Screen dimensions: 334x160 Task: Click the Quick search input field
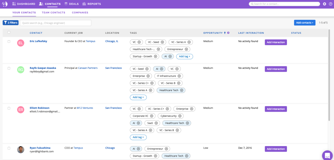tap(56, 23)
